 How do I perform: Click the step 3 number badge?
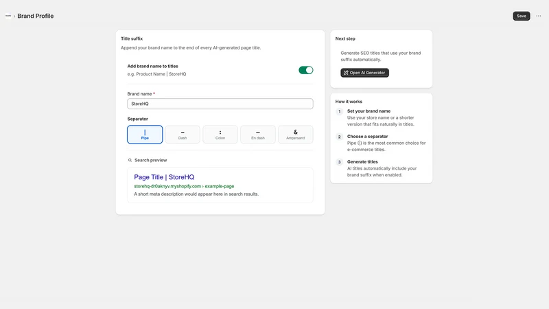coord(339,162)
